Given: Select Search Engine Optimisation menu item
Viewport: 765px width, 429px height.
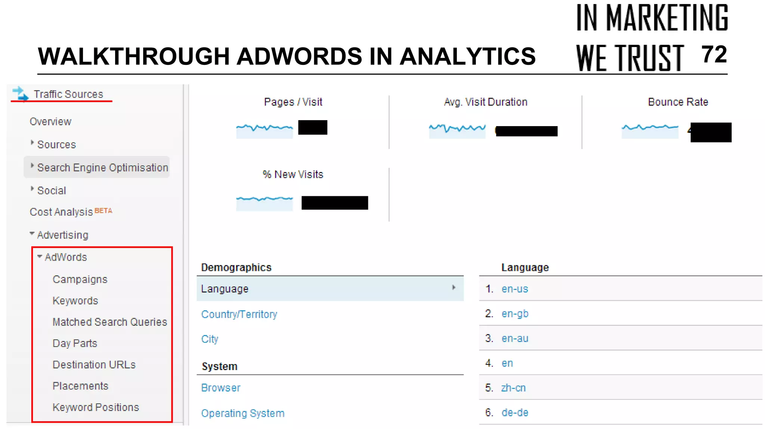Looking at the screenshot, I should [103, 167].
